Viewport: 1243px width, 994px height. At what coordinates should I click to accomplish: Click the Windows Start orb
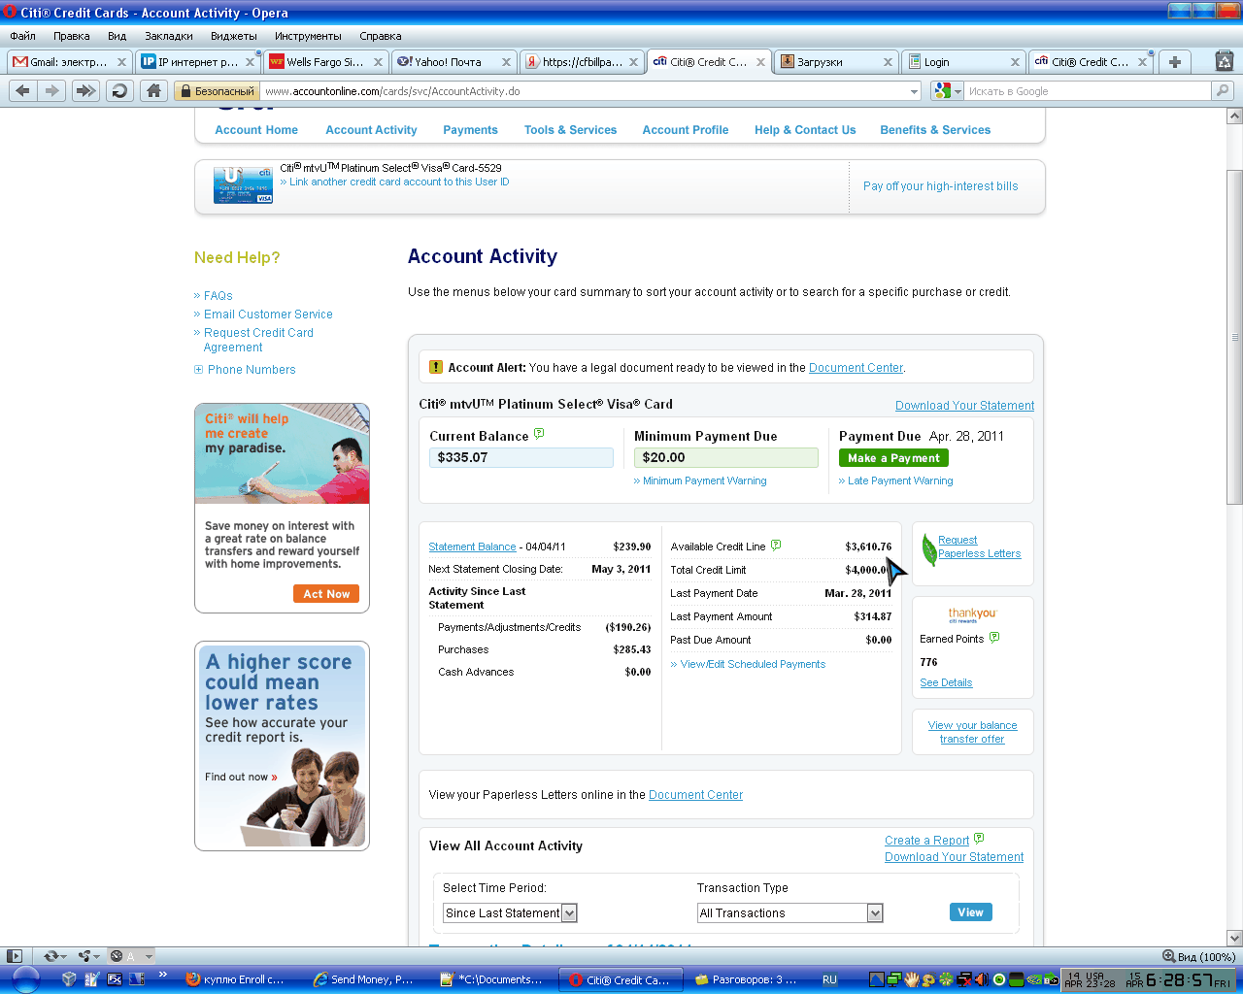(x=24, y=979)
